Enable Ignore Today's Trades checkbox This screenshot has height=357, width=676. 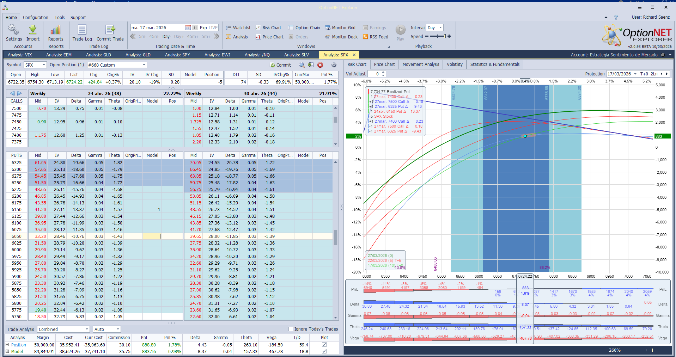(x=291, y=329)
